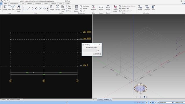The image size is (185, 104).
Task: Open the Graphics ribbon tab
Action: 54,3
